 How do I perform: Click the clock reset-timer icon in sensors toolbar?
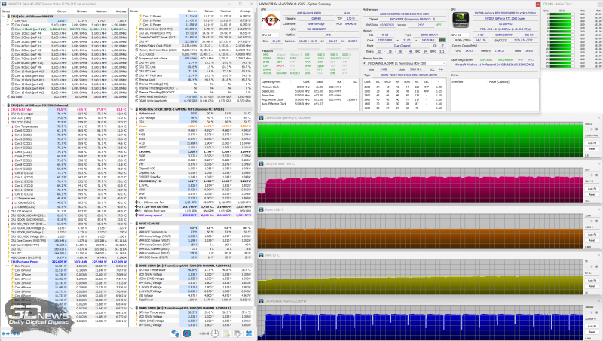(215, 333)
